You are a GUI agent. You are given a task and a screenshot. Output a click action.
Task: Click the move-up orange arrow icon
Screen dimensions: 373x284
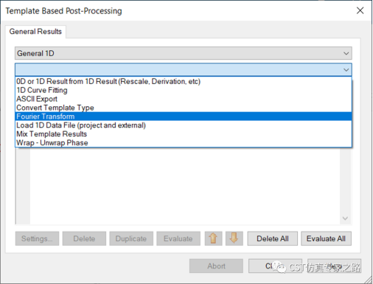[213, 238]
